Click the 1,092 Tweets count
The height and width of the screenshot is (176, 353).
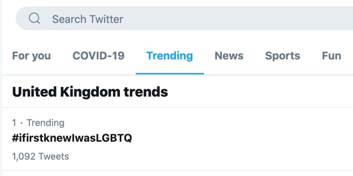coord(40,157)
